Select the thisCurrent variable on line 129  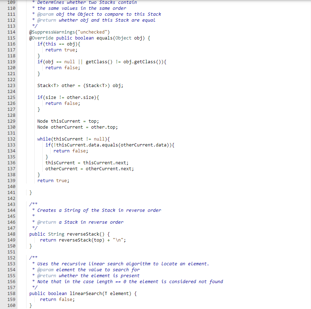click(x=66, y=121)
